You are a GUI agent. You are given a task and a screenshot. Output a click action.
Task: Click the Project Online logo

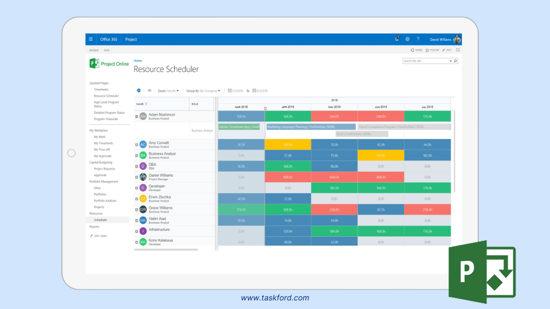pyautogui.click(x=109, y=64)
